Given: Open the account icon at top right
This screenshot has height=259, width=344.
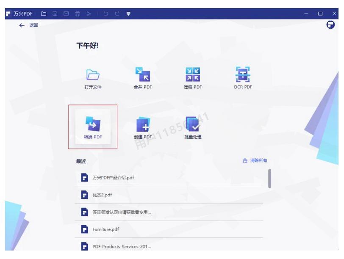Looking at the screenshot, I should coord(330,25).
